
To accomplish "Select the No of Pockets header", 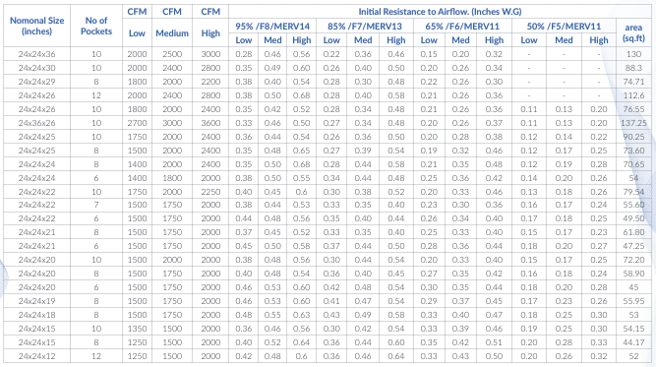I will click(96, 26).
